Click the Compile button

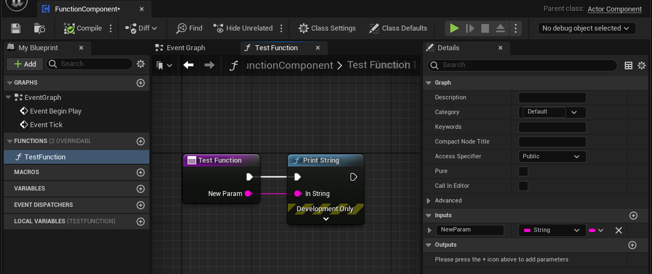pos(83,28)
